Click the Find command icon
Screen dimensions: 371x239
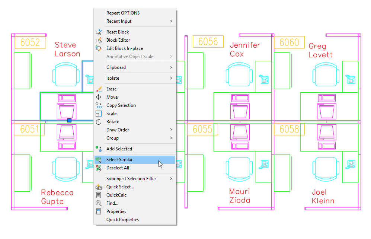(98, 203)
